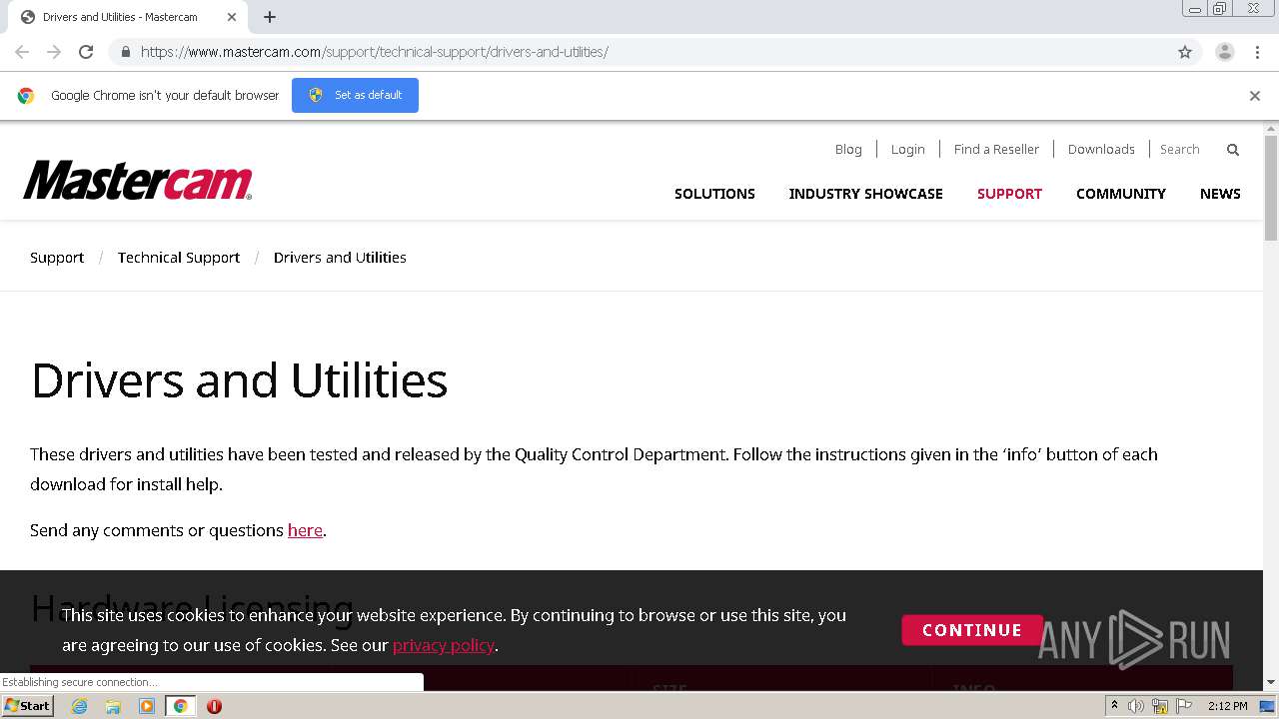1279x719 pixels.
Task: Click the Drivers and Utilities heading
Action: (x=239, y=380)
